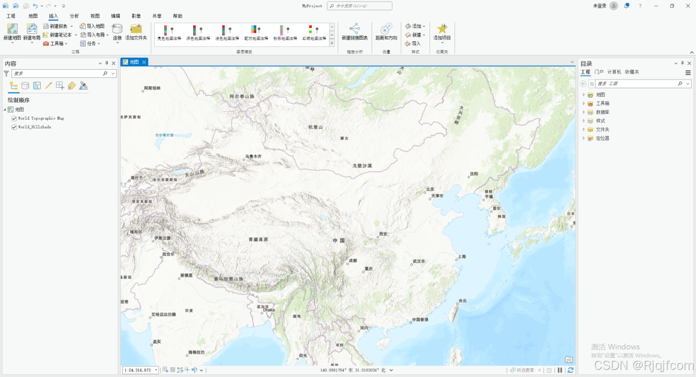Click the 添加文件夹 (Add Folder) icon
696x377 pixels.
(136, 29)
